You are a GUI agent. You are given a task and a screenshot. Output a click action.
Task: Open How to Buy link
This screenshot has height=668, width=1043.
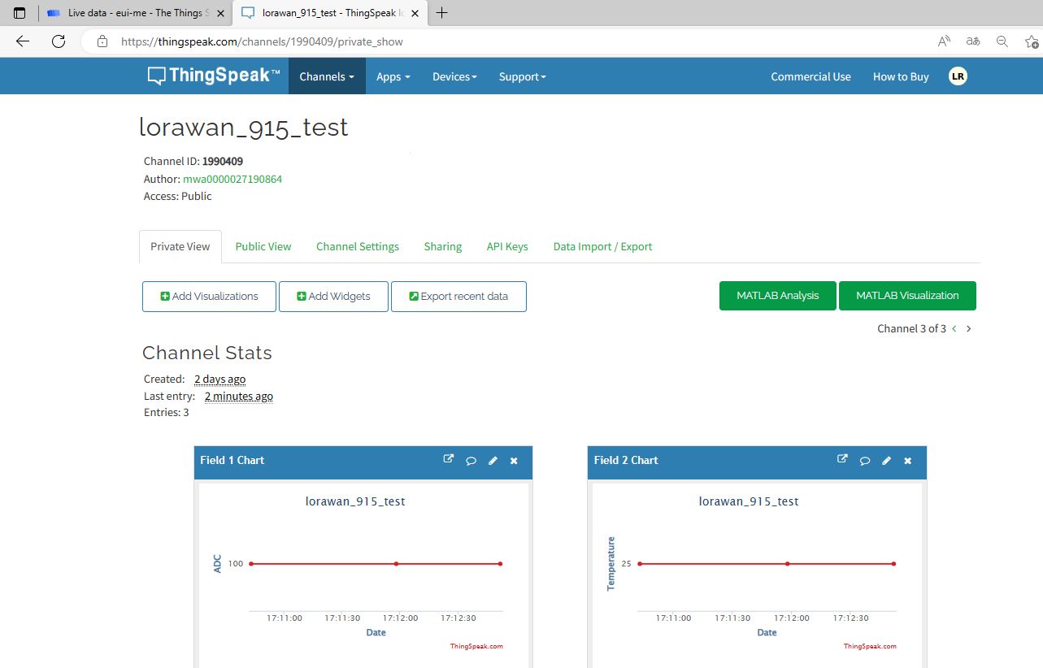click(901, 76)
